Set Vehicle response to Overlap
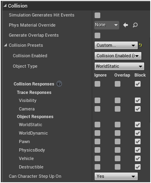The width and height of the screenshot is (151, 183). click(118, 158)
